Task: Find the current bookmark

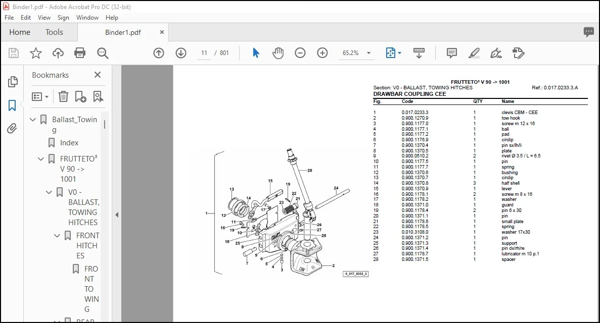Action: pyautogui.click(x=98, y=97)
